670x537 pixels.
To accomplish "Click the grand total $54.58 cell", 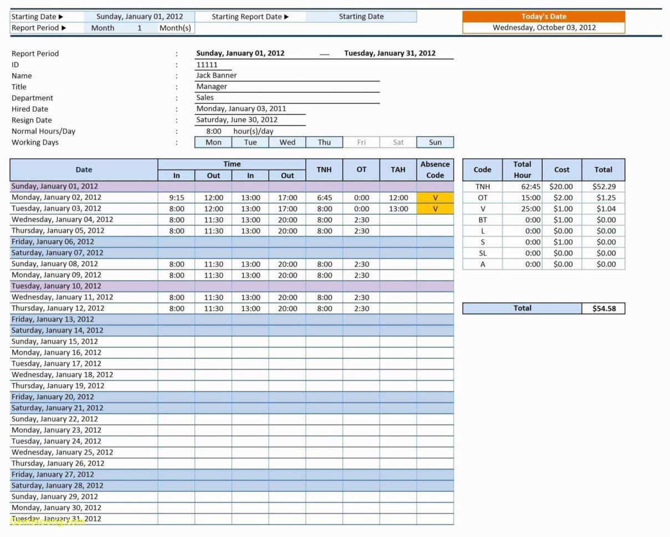I will tap(603, 308).
